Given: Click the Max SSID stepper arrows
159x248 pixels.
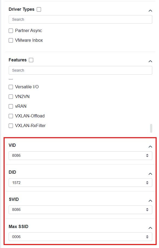Looking at the screenshot, I should coord(148,237).
